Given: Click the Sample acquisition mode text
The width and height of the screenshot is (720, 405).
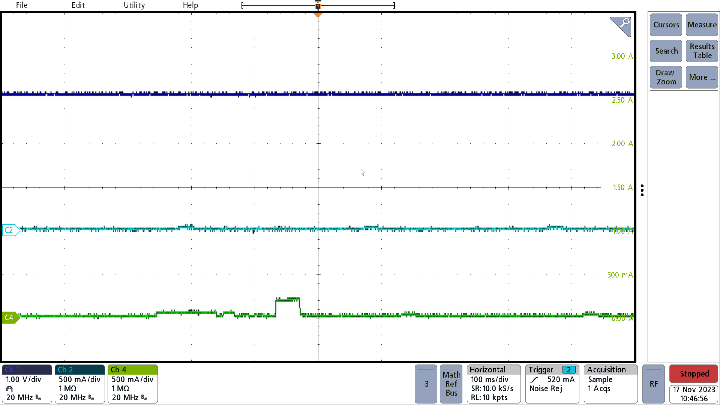Looking at the screenshot, I should click(600, 379).
